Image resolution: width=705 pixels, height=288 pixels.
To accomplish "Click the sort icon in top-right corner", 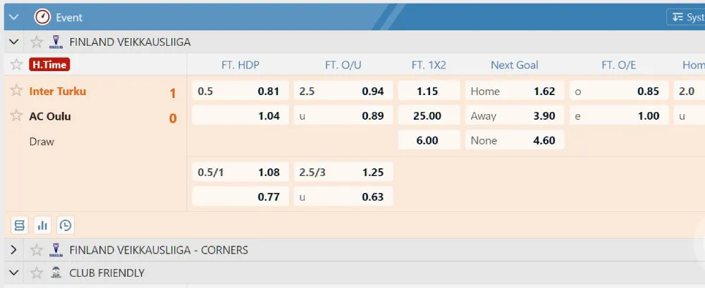I will 678,17.
